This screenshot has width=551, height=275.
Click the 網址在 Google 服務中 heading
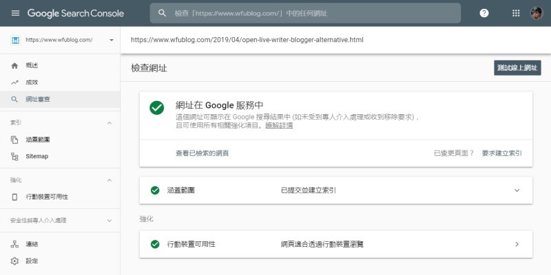click(220, 105)
